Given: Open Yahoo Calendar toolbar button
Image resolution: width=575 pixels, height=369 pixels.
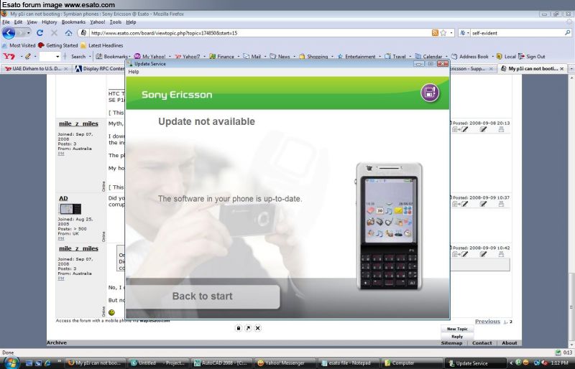Looking at the screenshot, I should pyautogui.click(x=429, y=57).
